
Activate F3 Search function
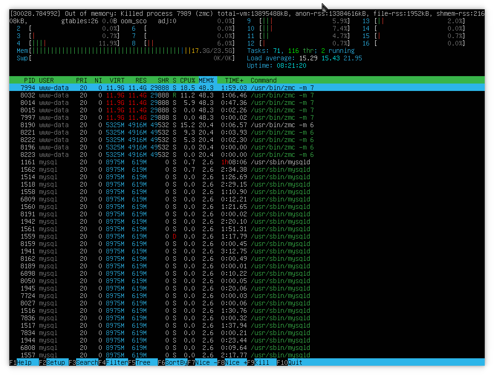tap(84, 362)
